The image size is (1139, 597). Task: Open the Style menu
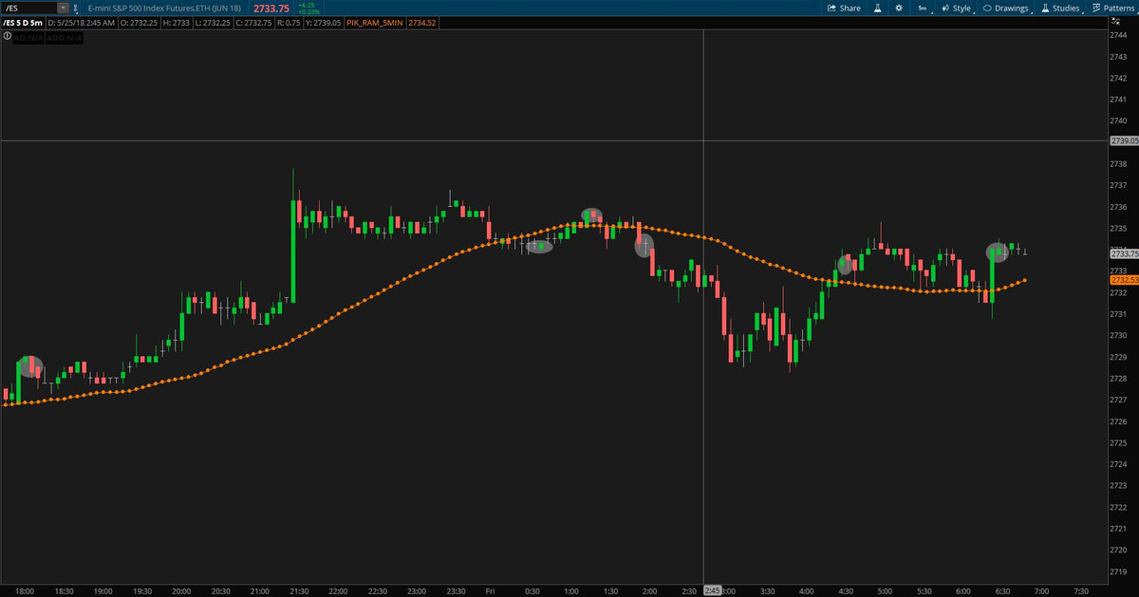pyautogui.click(x=956, y=8)
